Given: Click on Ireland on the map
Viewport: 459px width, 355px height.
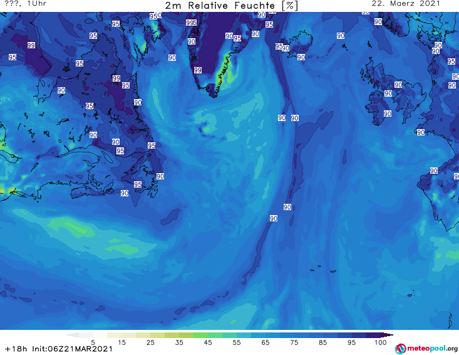Looking at the screenshot, I should [x=377, y=107].
